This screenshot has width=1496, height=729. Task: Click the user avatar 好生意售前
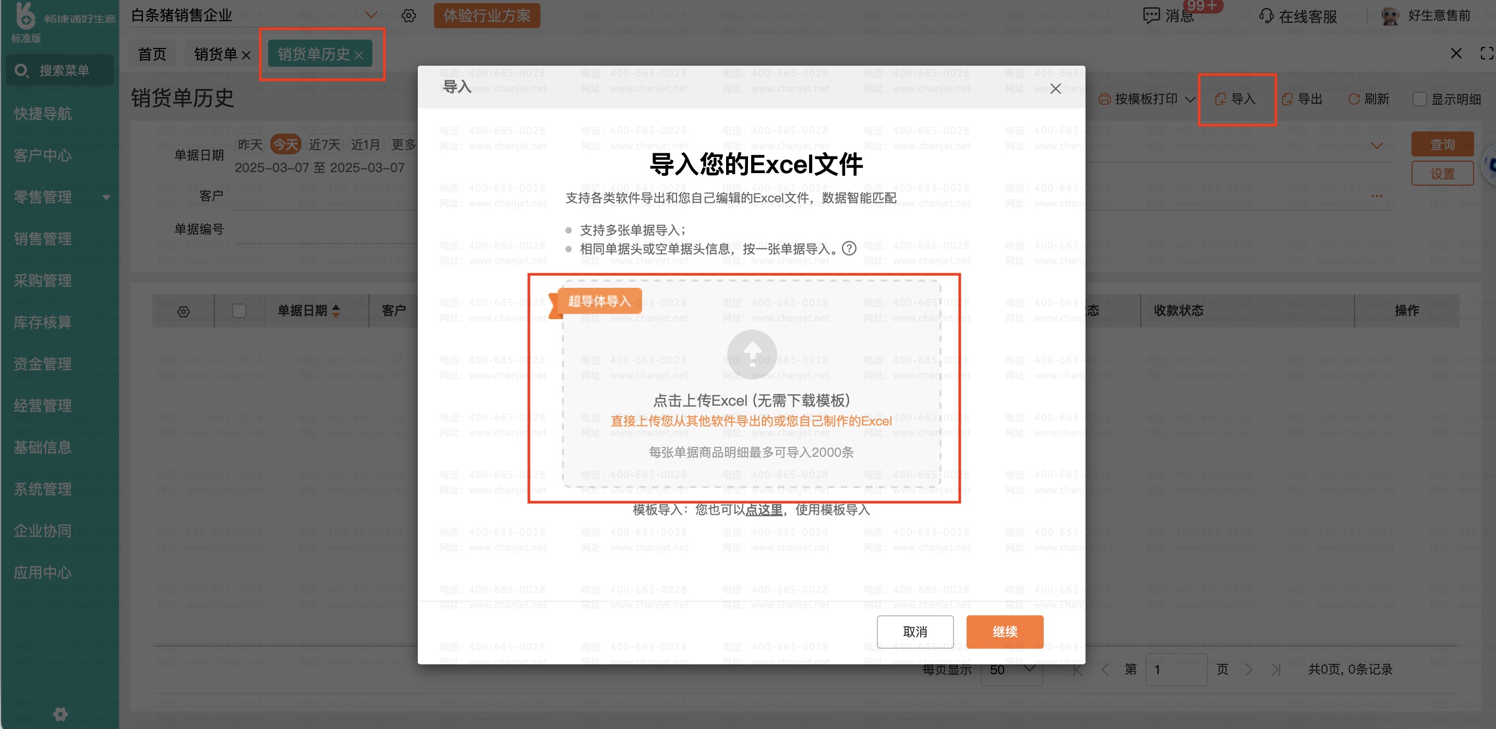tap(1390, 16)
